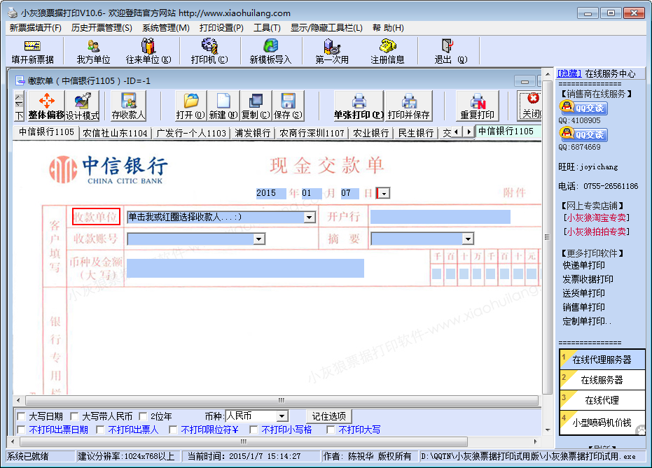The width and height of the screenshot is (652, 468).
Task: Expand the 摘要 summary dropdown
Action: click(x=467, y=239)
